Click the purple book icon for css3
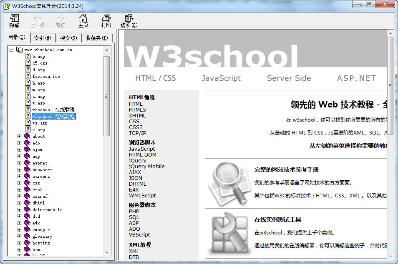This screenshot has height=264, width=398. (27, 189)
